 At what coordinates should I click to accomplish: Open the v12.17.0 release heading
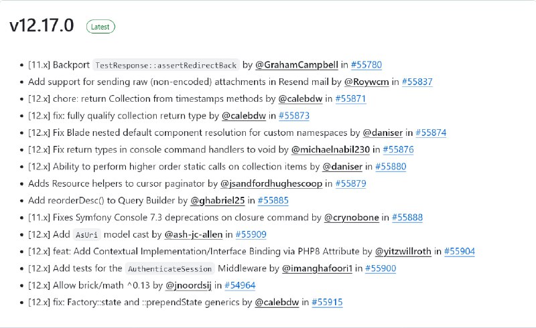click(x=42, y=25)
